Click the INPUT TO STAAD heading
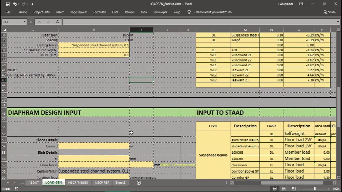This screenshot has width=342, height=192. point(220,113)
